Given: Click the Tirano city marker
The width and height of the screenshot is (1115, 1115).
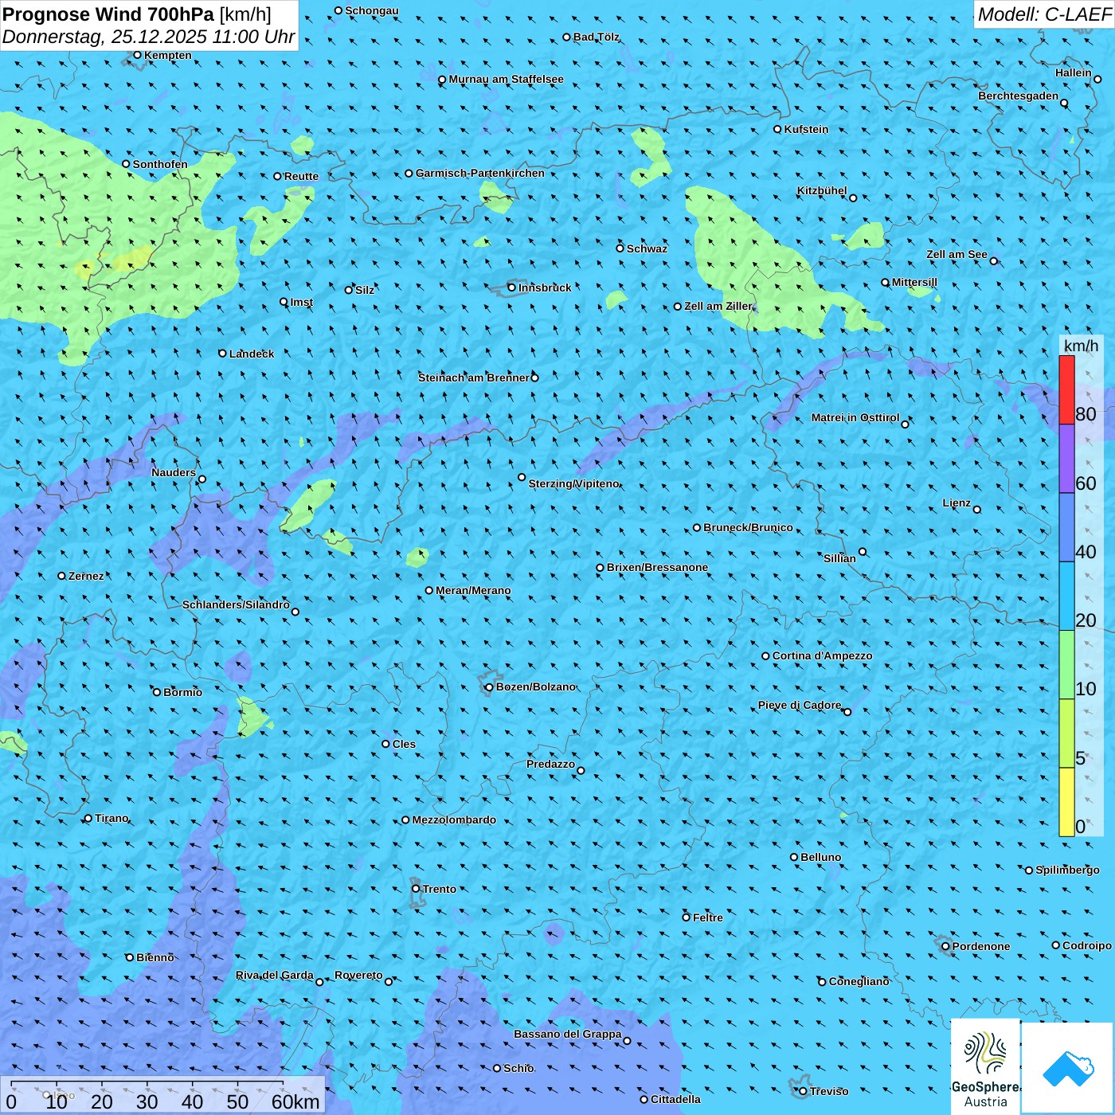Looking at the screenshot, I should coord(88,818).
